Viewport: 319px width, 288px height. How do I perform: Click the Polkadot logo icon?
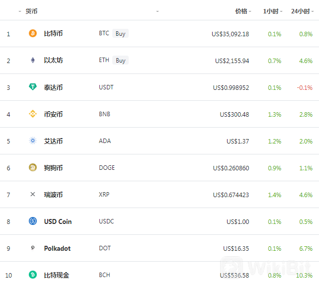(33, 248)
